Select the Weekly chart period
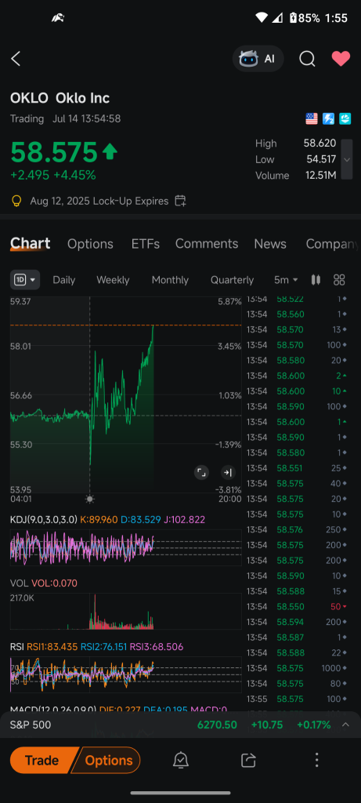Screen dimensions: 361x803 113,280
